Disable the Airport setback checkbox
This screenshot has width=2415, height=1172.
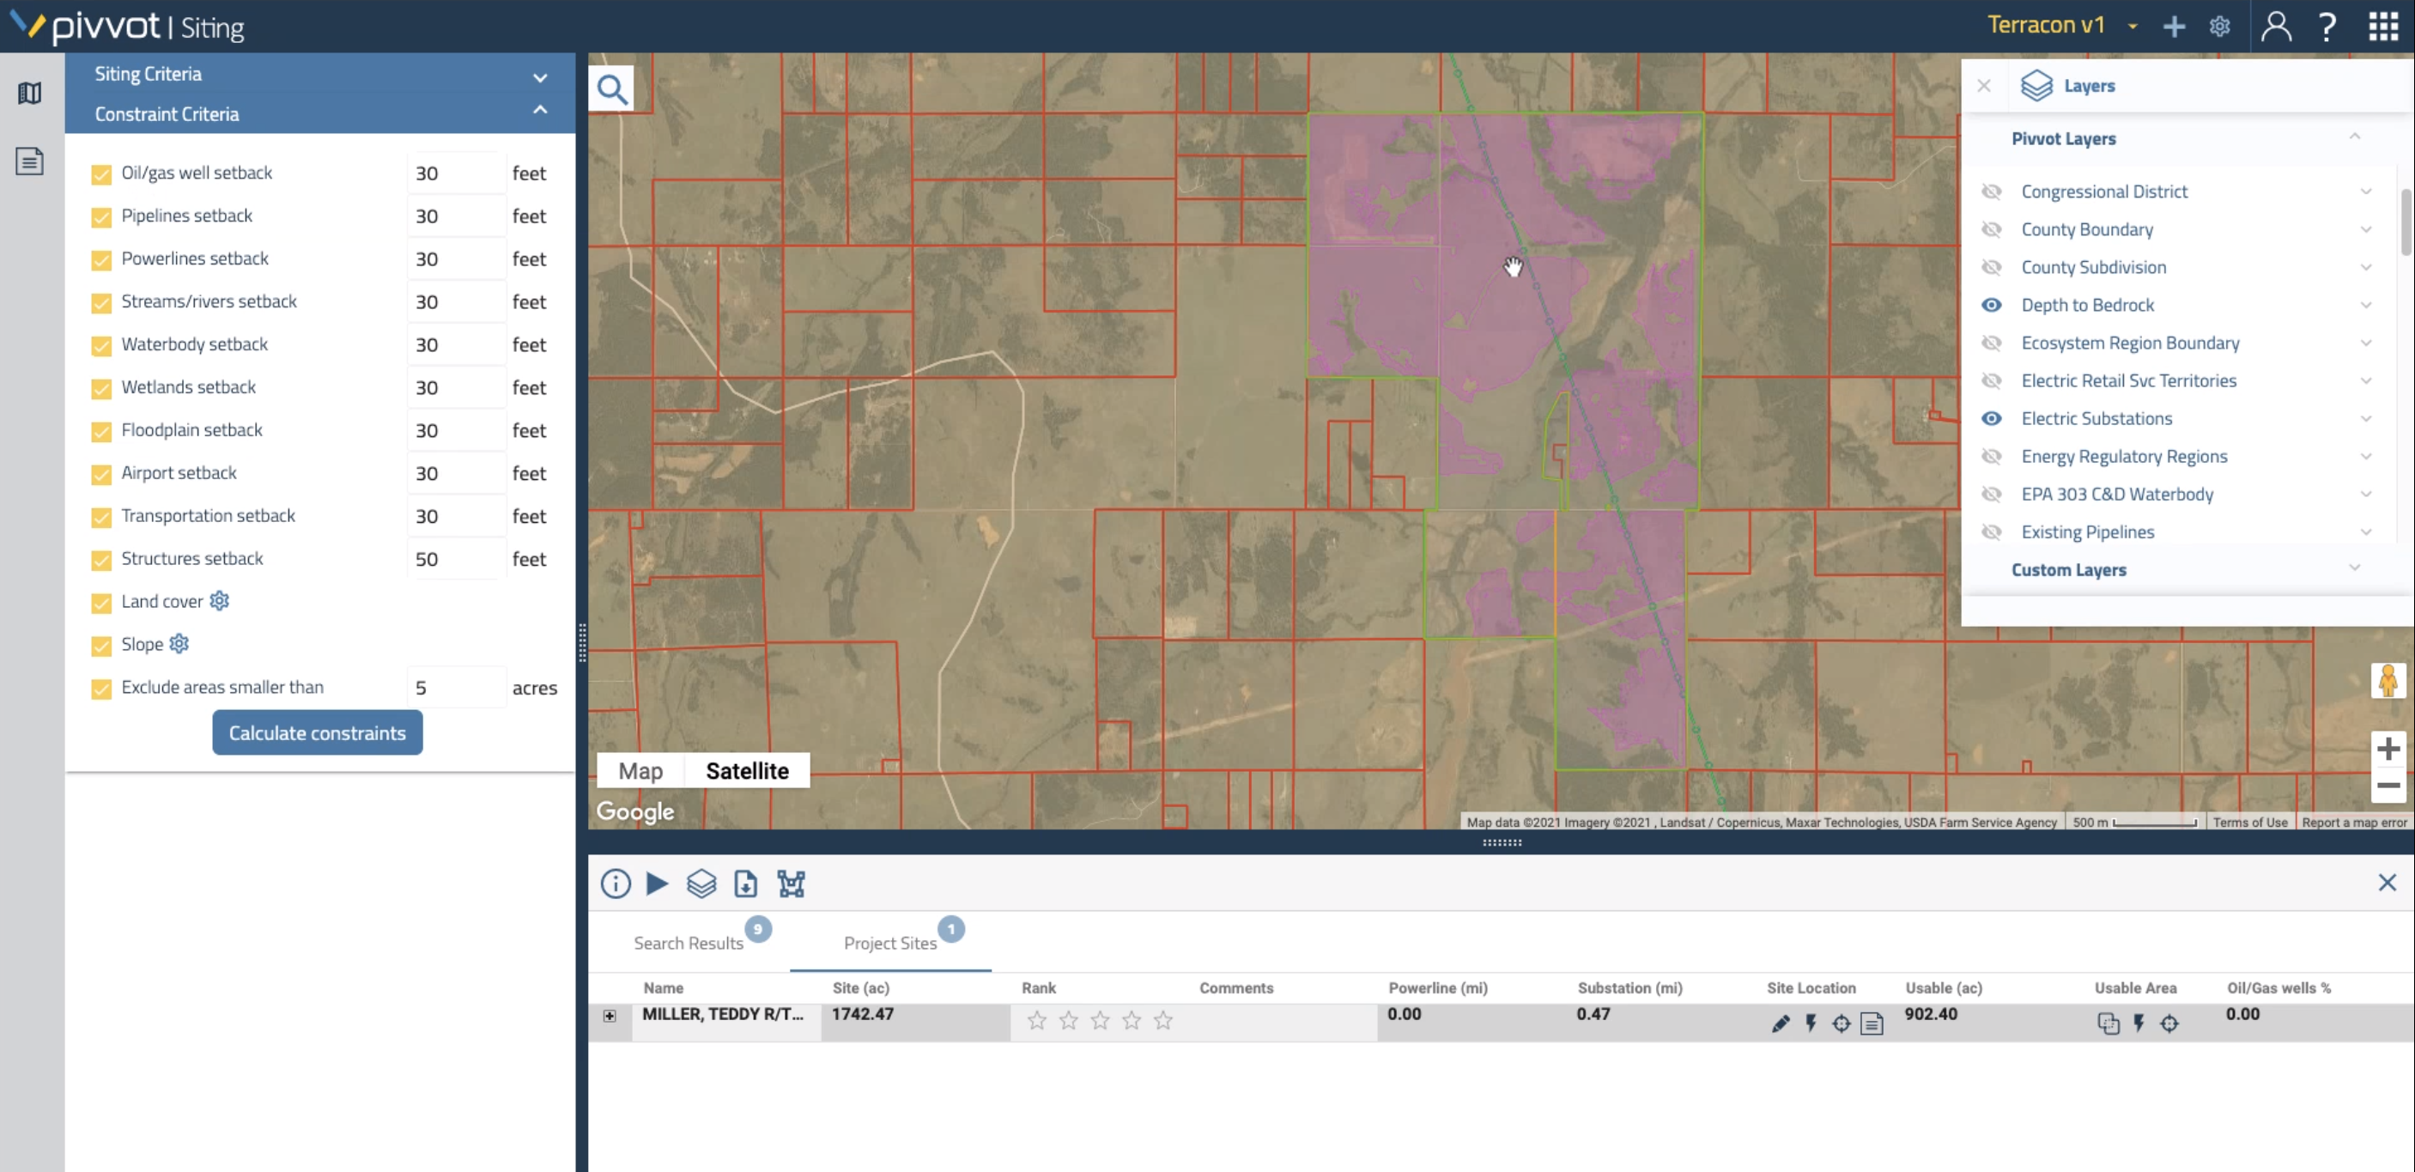(x=100, y=474)
